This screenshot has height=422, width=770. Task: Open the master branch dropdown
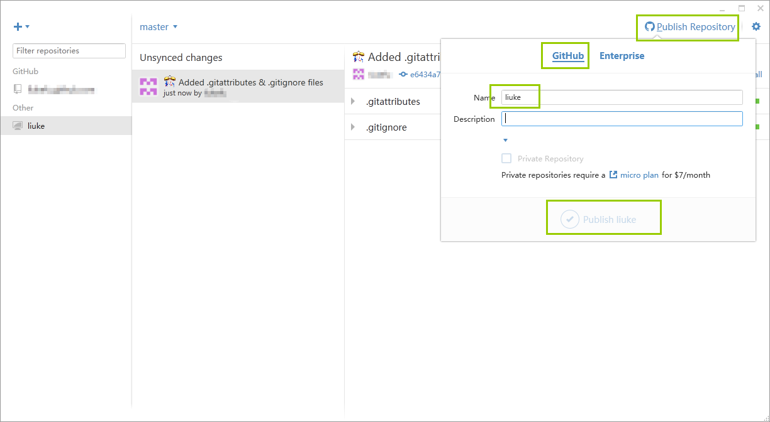[x=159, y=26]
